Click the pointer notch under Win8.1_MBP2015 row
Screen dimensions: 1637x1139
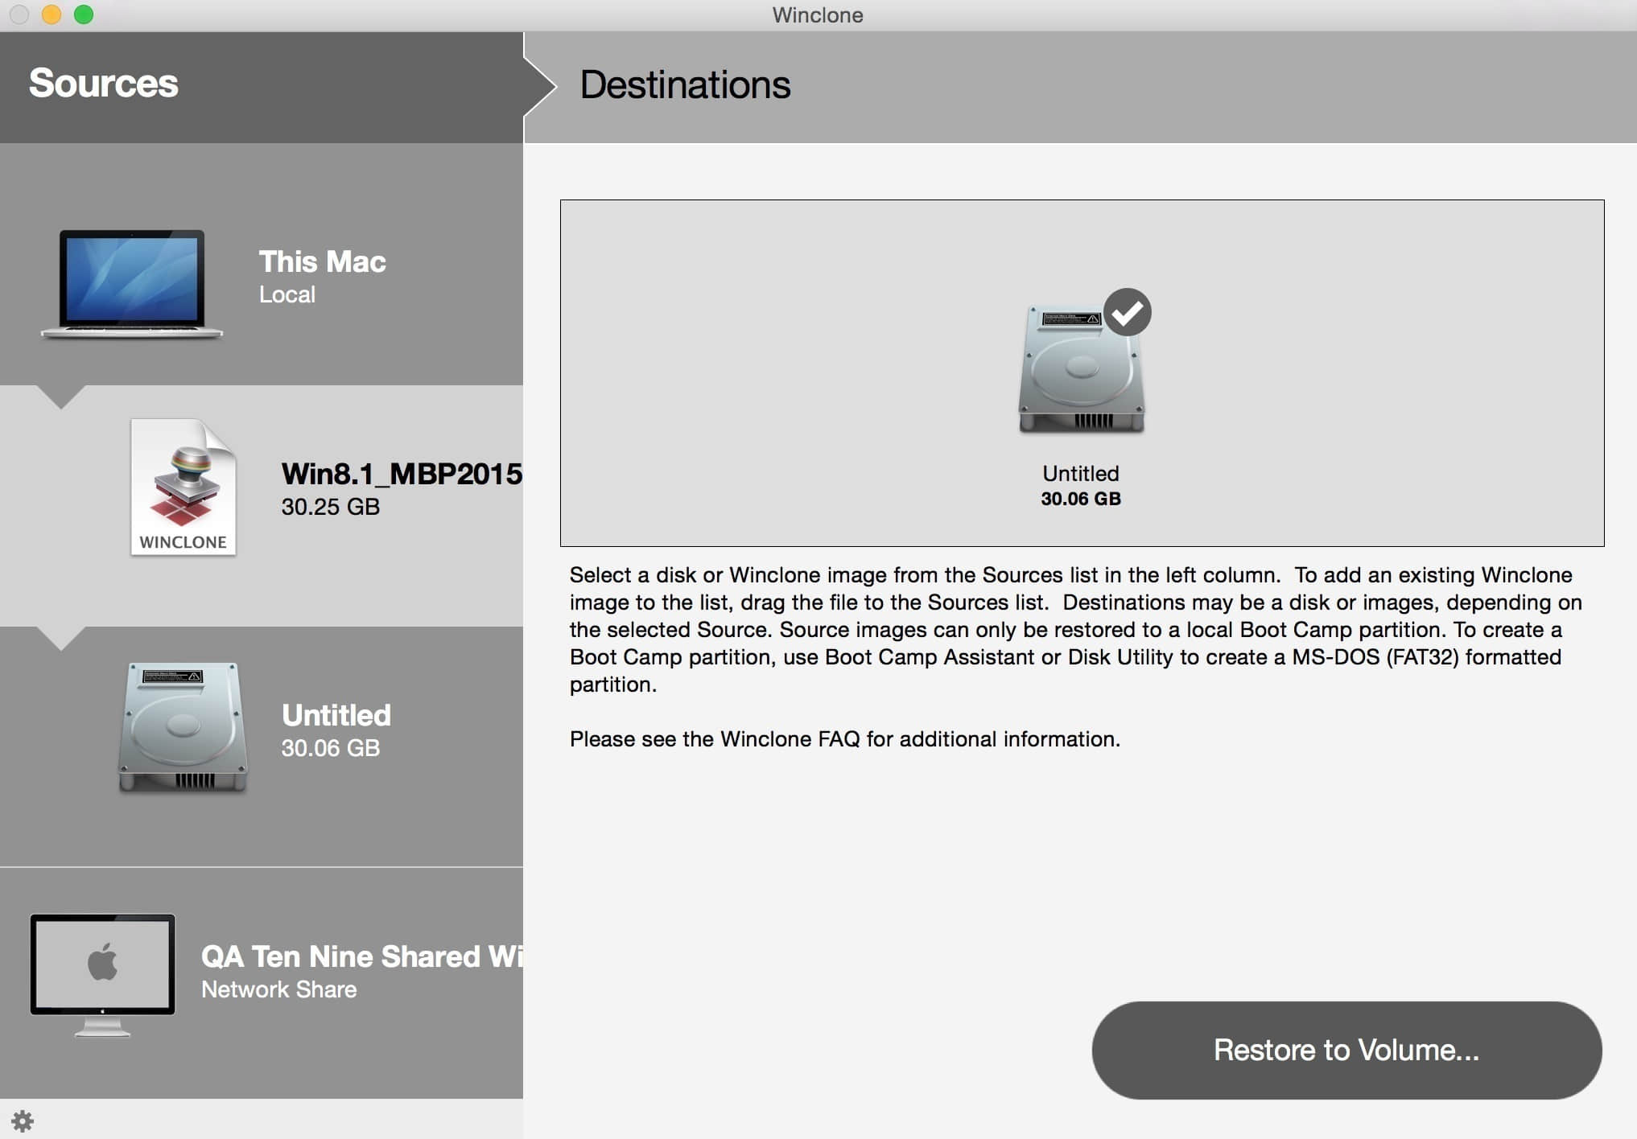(60, 637)
